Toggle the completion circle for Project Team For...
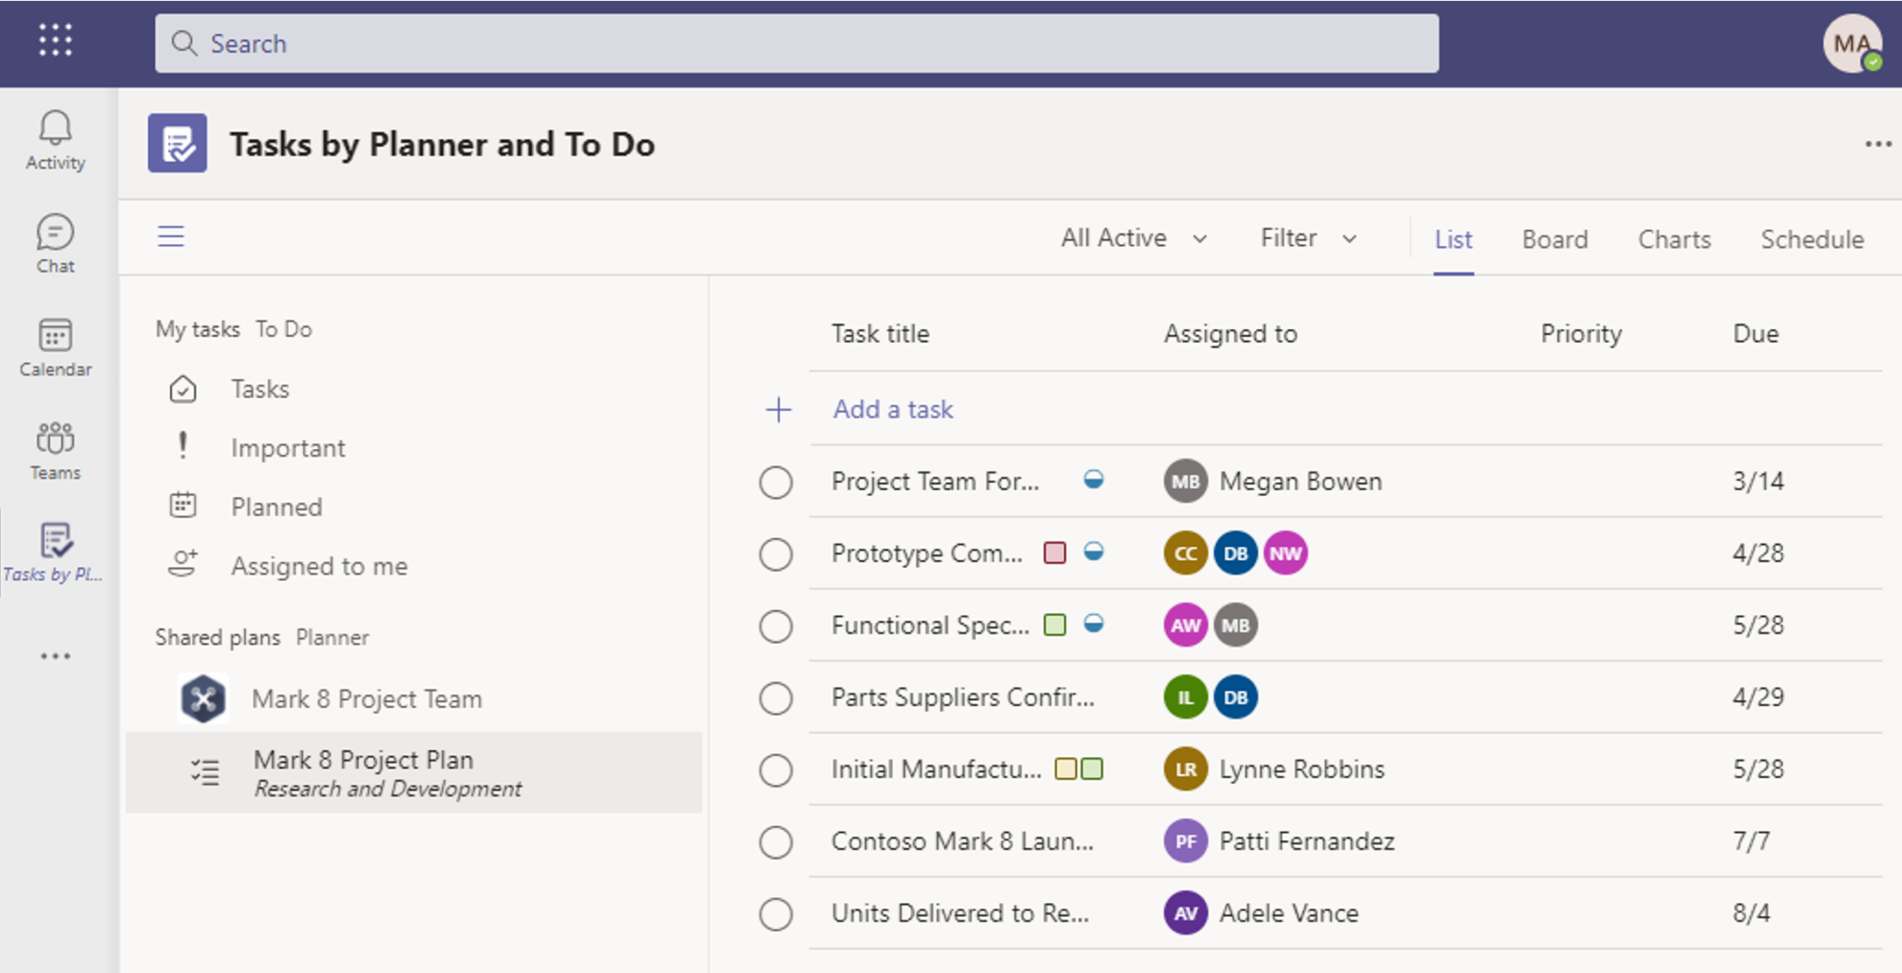This screenshot has height=973, width=1902. coord(778,481)
